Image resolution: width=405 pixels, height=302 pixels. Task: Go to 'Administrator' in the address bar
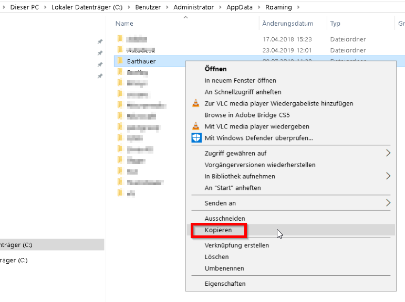click(x=194, y=7)
